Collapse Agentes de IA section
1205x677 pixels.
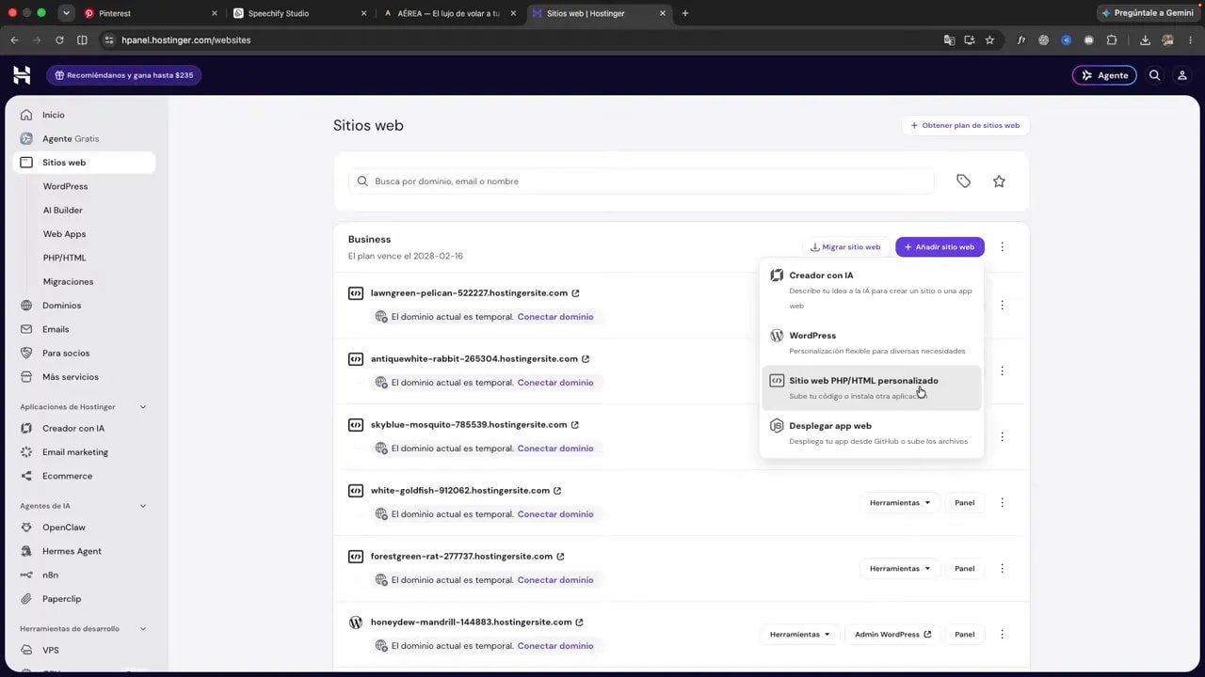click(143, 506)
